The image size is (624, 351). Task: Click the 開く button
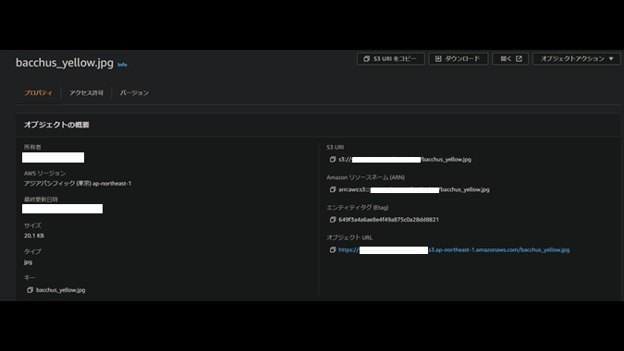[x=510, y=59]
